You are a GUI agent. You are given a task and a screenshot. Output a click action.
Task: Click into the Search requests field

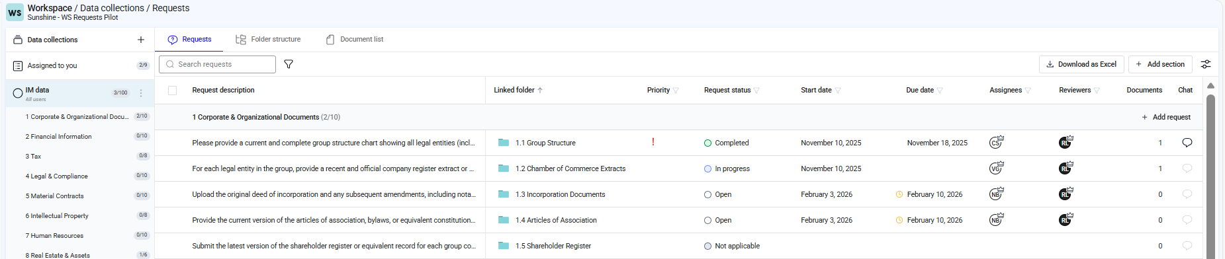[217, 64]
